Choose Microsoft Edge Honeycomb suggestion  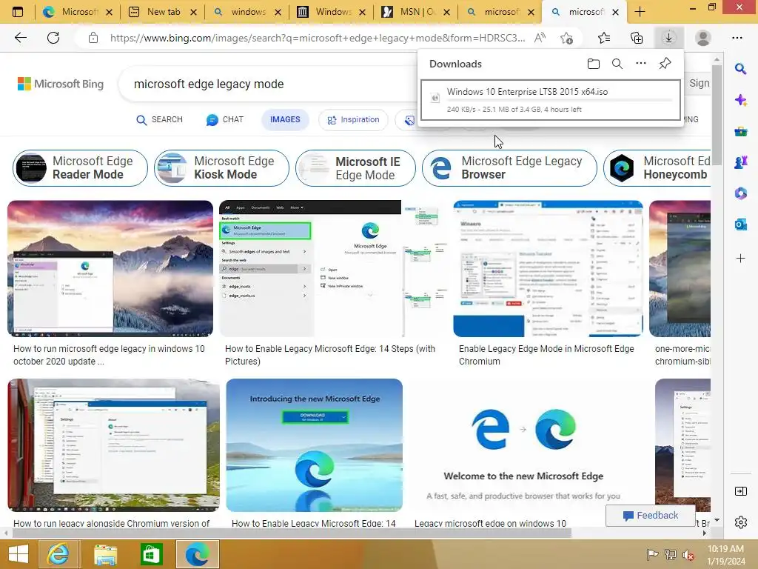click(x=657, y=168)
